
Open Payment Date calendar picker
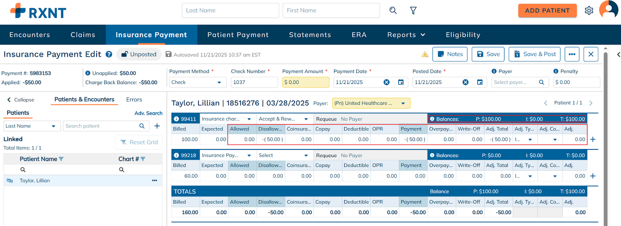pyautogui.click(x=401, y=82)
